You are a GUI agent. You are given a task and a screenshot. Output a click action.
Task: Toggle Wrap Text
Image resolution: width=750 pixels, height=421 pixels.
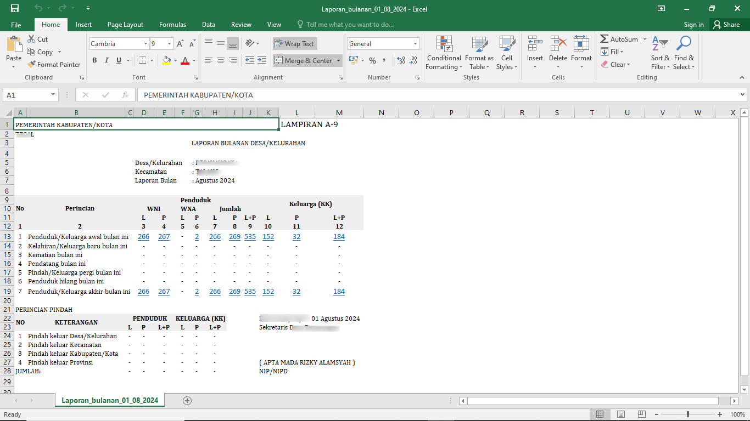click(x=295, y=44)
